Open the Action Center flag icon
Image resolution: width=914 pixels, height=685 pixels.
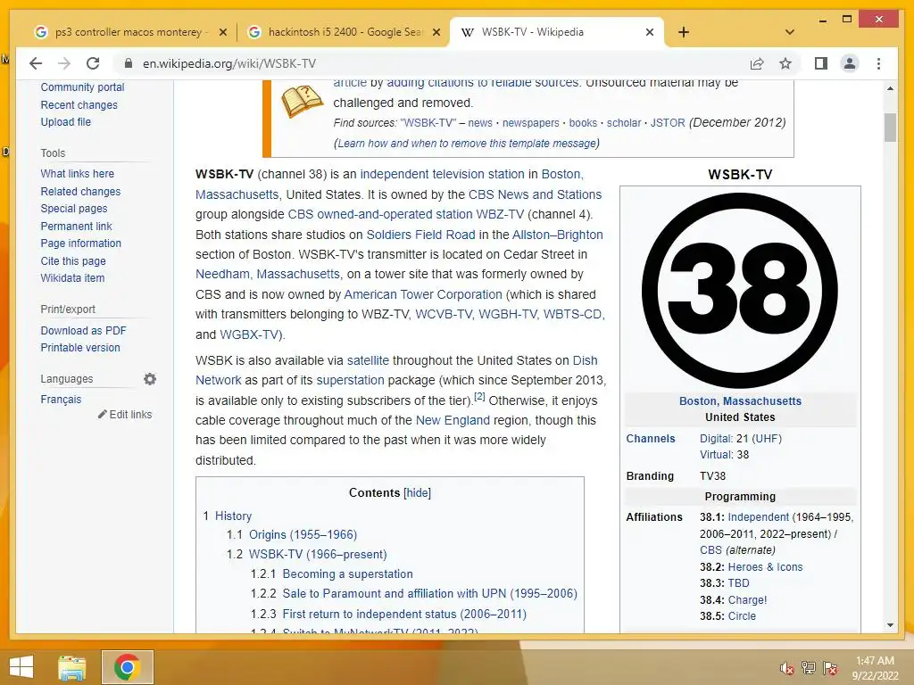(x=830, y=668)
